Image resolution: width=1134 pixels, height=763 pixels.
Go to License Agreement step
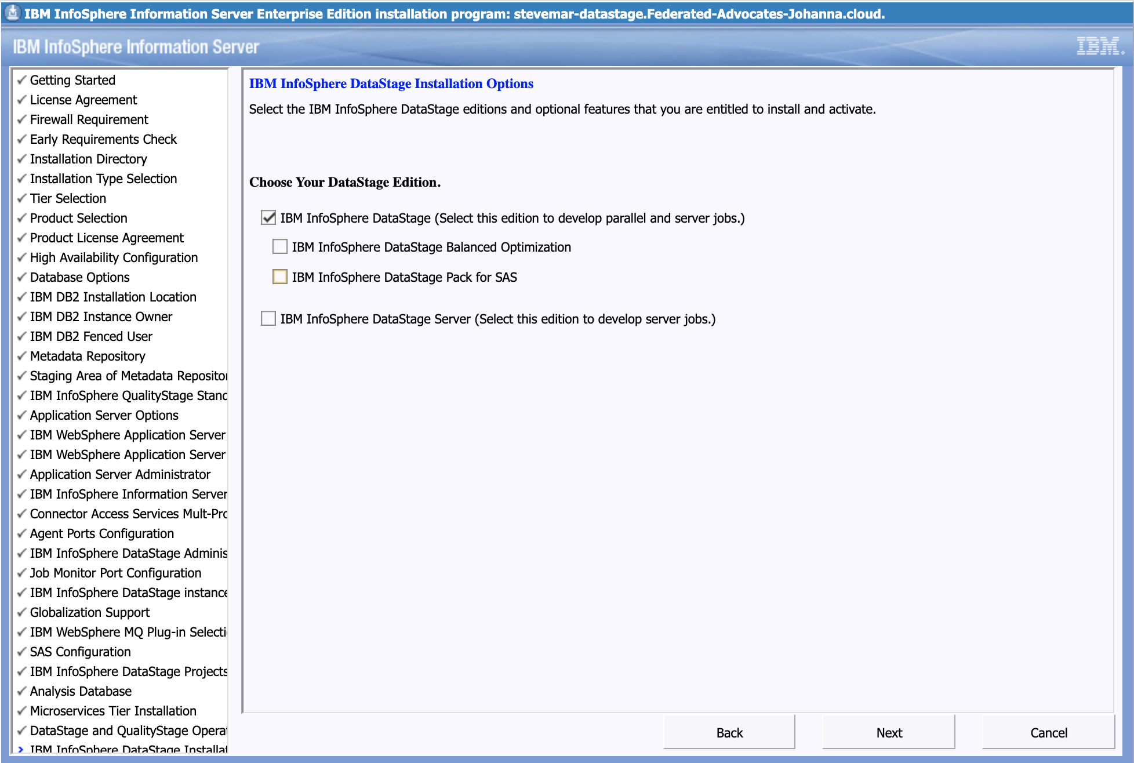click(83, 100)
